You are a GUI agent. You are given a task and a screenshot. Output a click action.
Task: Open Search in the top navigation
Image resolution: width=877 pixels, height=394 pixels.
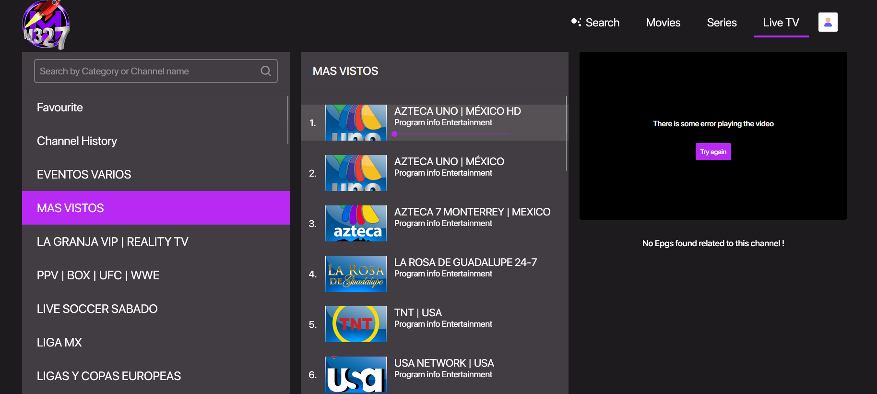595,23
